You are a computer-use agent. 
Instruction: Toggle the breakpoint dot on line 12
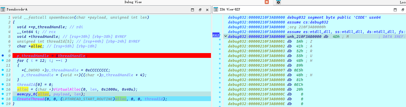(x=3, y=70)
